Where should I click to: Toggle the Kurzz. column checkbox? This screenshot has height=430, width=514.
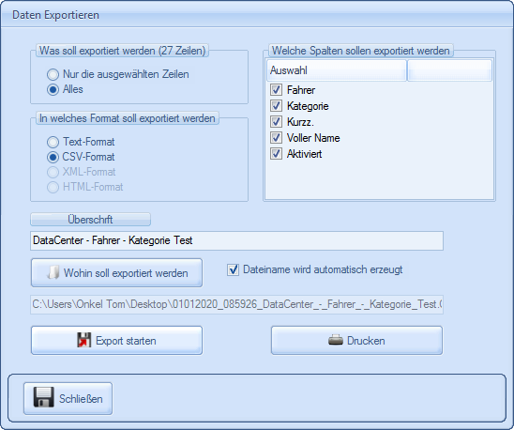(276, 121)
